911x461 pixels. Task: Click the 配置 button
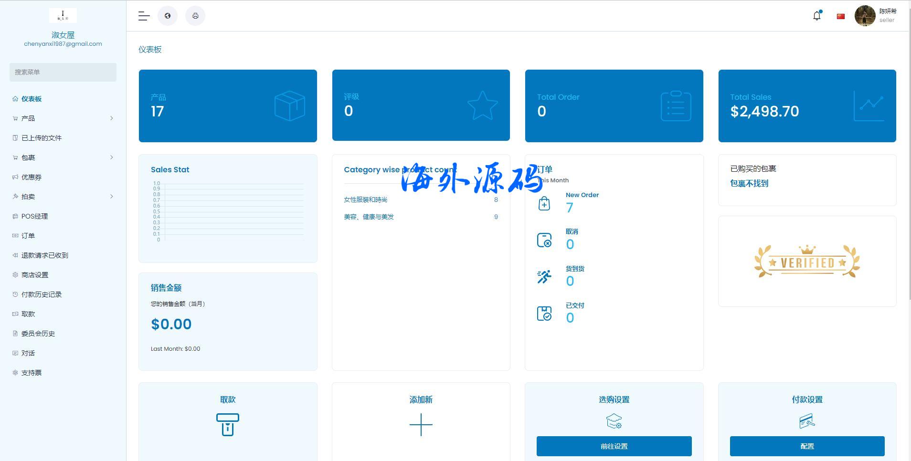(807, 446)
